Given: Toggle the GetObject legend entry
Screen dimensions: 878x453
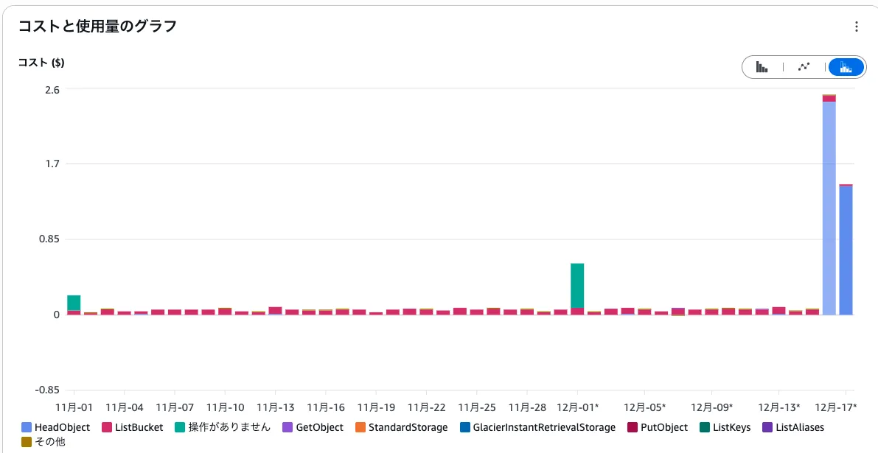Looking at the screenshot, I should (318, 427).
